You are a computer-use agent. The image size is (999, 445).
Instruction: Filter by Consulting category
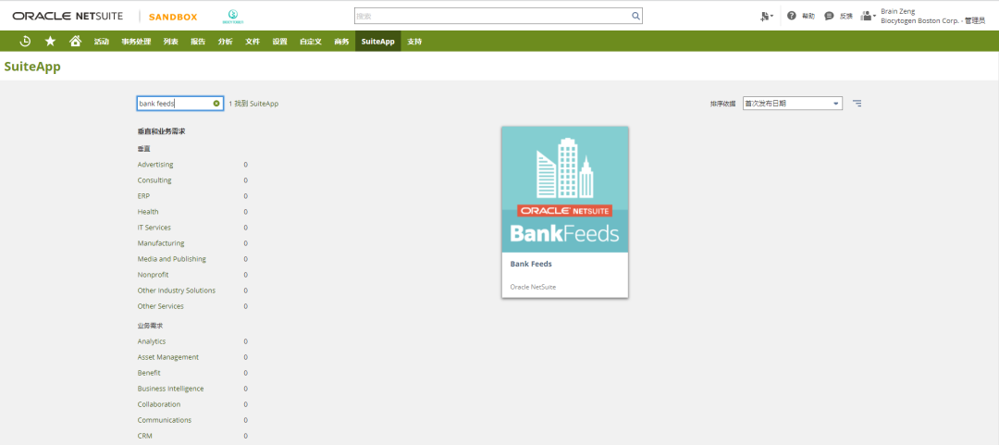click(154, 180)
